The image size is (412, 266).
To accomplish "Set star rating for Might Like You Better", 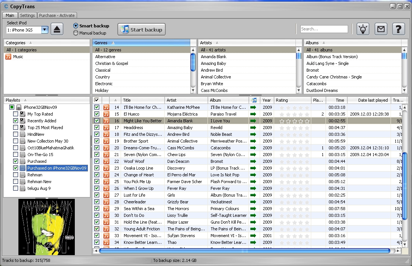I will (x=294, y=121).
